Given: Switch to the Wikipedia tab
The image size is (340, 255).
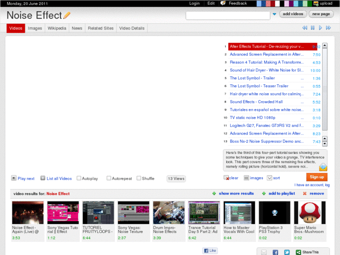Looking at the screenshot, I should point(57,28).
